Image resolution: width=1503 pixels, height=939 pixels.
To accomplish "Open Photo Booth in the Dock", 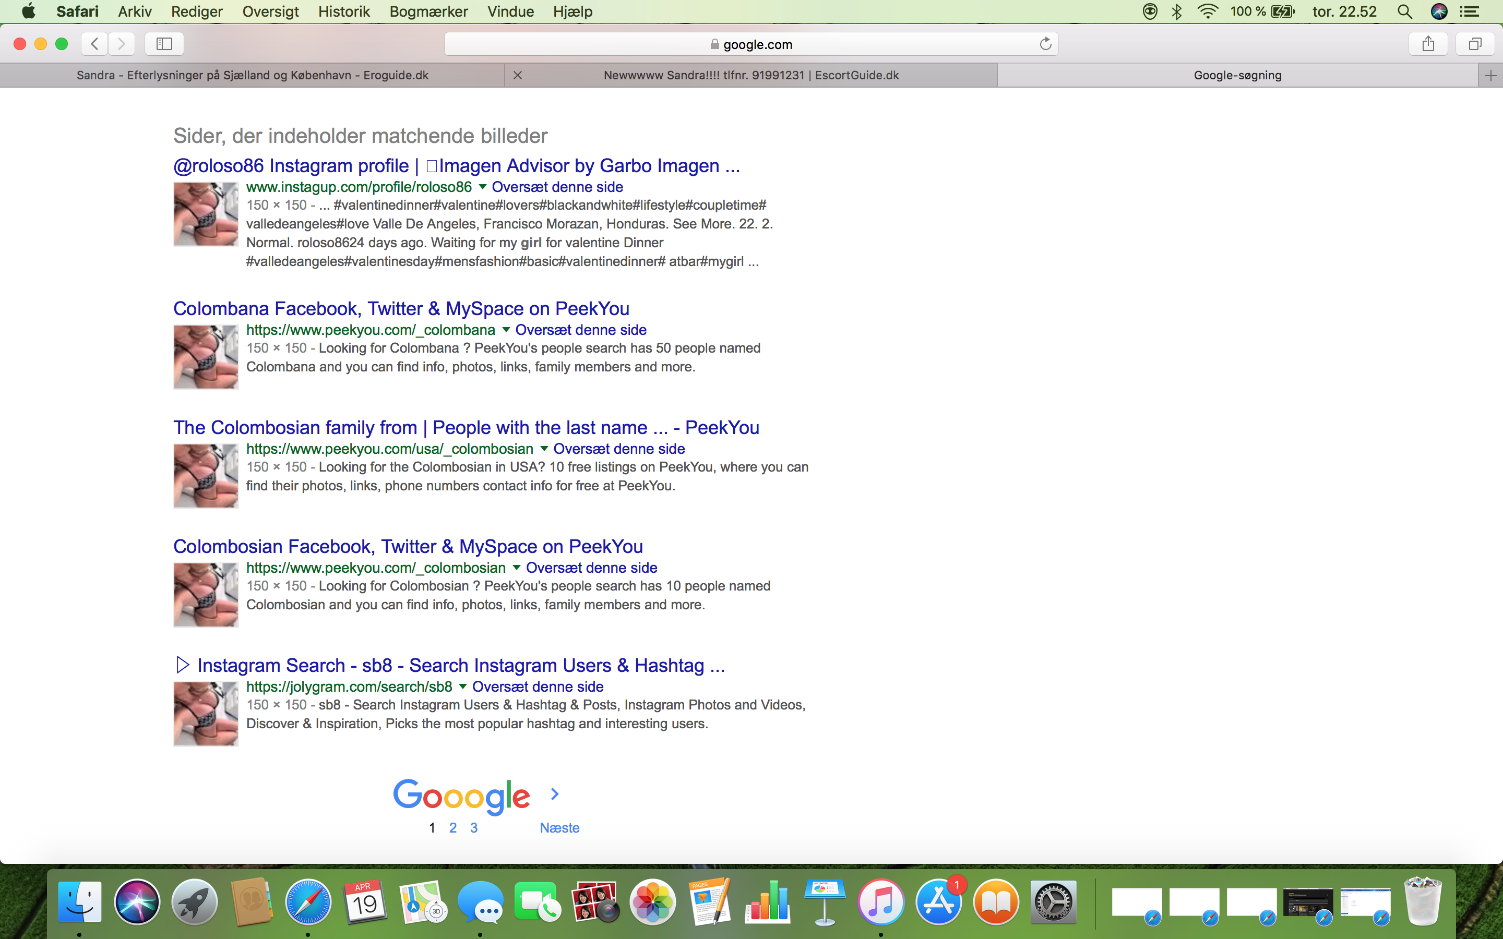I will [x=595, y=902].
